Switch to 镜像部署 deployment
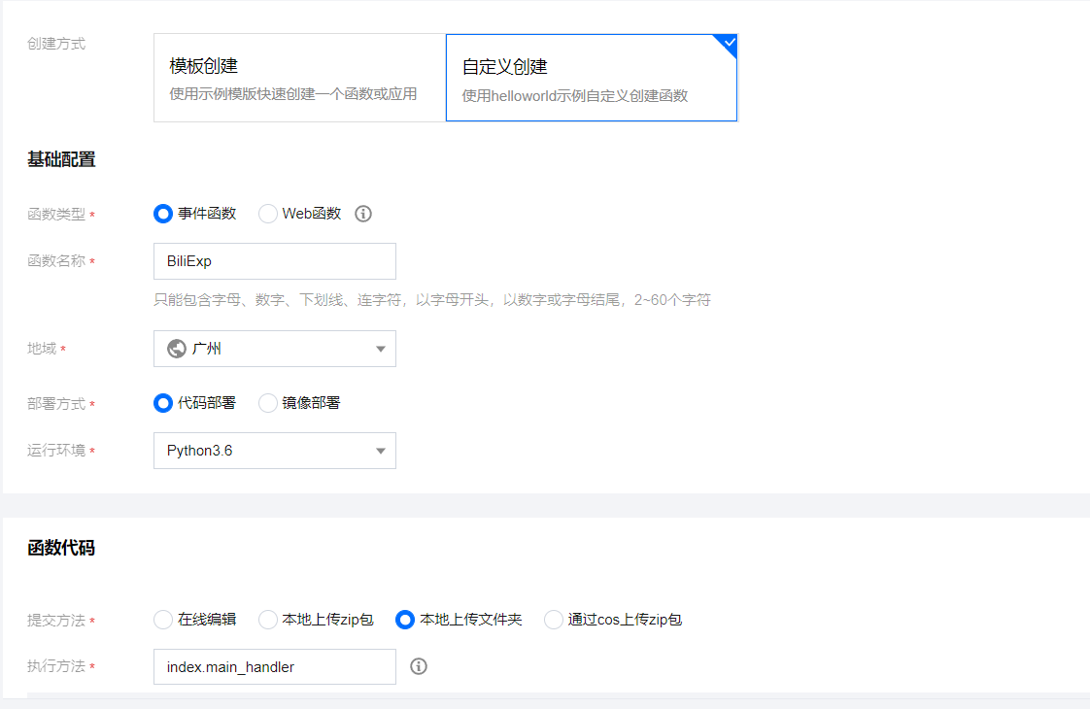 [x=267, y=403]
